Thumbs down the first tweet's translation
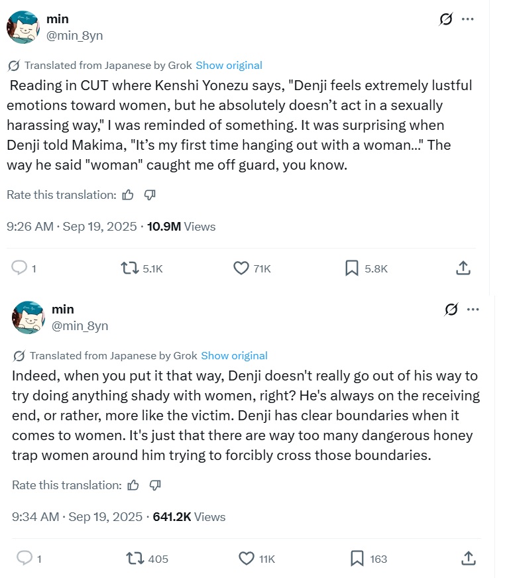This screenshot has width=505, height=578. [x=150, y=195]
